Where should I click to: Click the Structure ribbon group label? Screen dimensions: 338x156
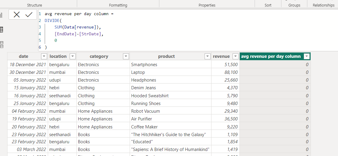[35, 5]
